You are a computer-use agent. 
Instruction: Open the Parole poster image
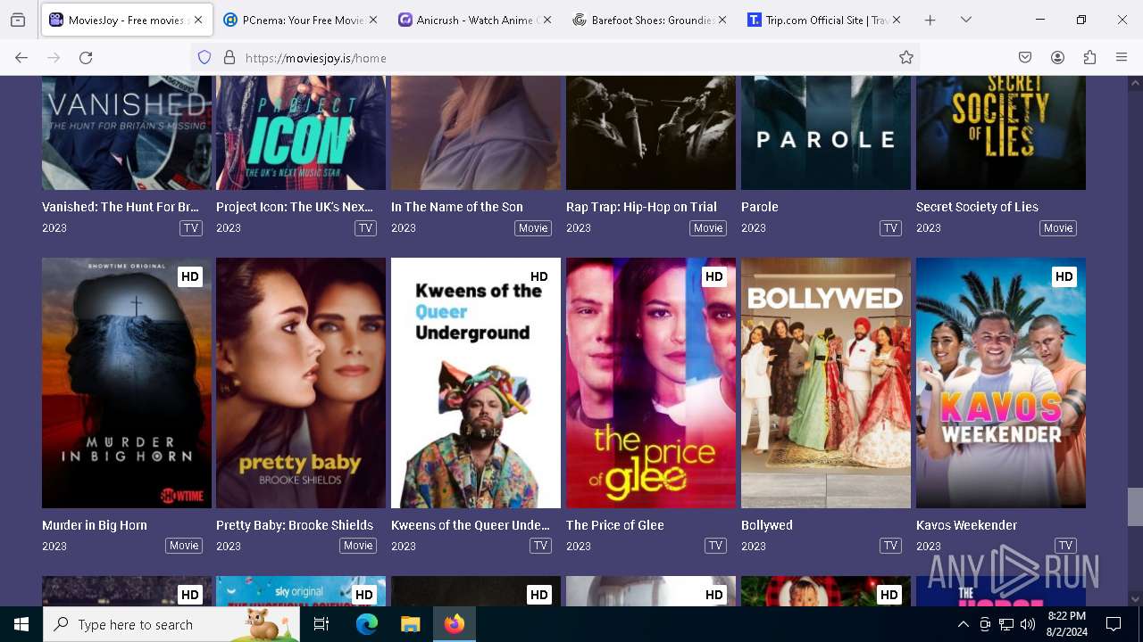coord(826,133)
